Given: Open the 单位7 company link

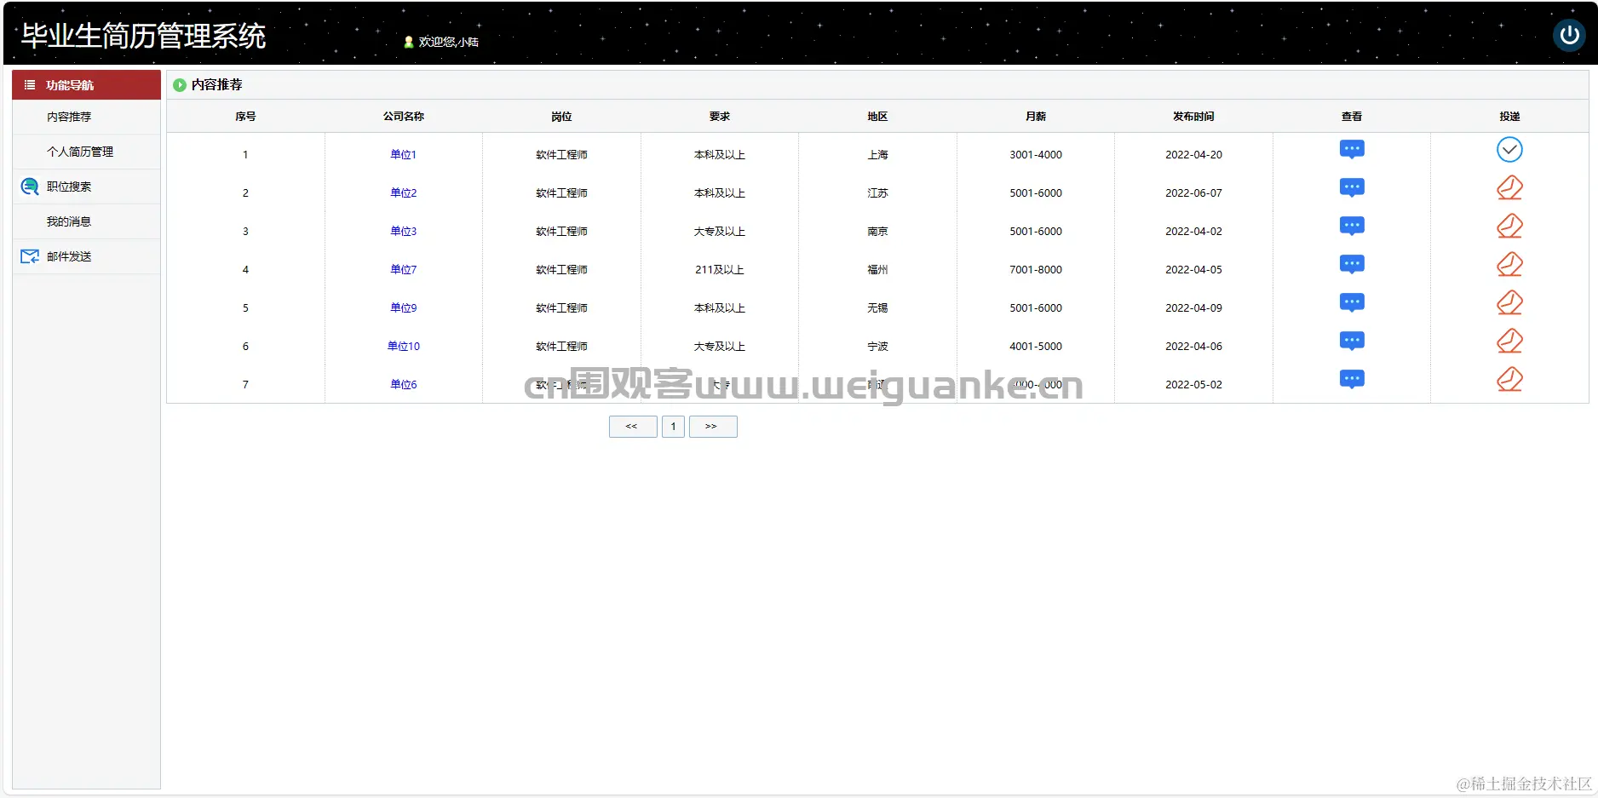Looking at the screenshot, I should pyautogui.click(x=404, y=270).
